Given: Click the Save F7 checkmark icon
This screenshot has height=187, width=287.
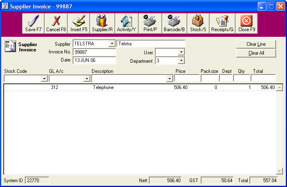Looking at the screenshot, I should 33,21.
